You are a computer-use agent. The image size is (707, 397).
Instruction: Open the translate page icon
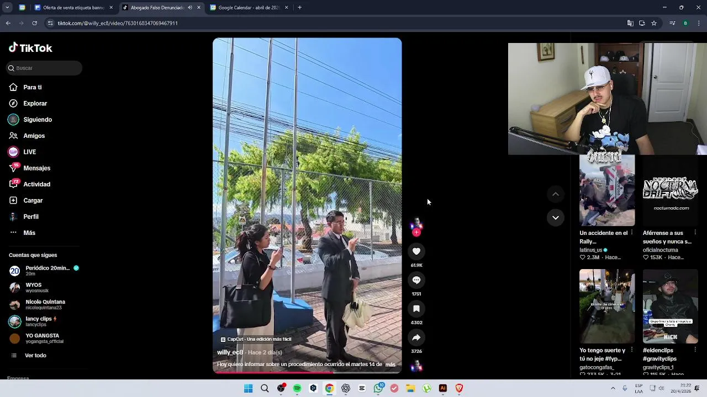pyautogui.click(x=630, y=23)
